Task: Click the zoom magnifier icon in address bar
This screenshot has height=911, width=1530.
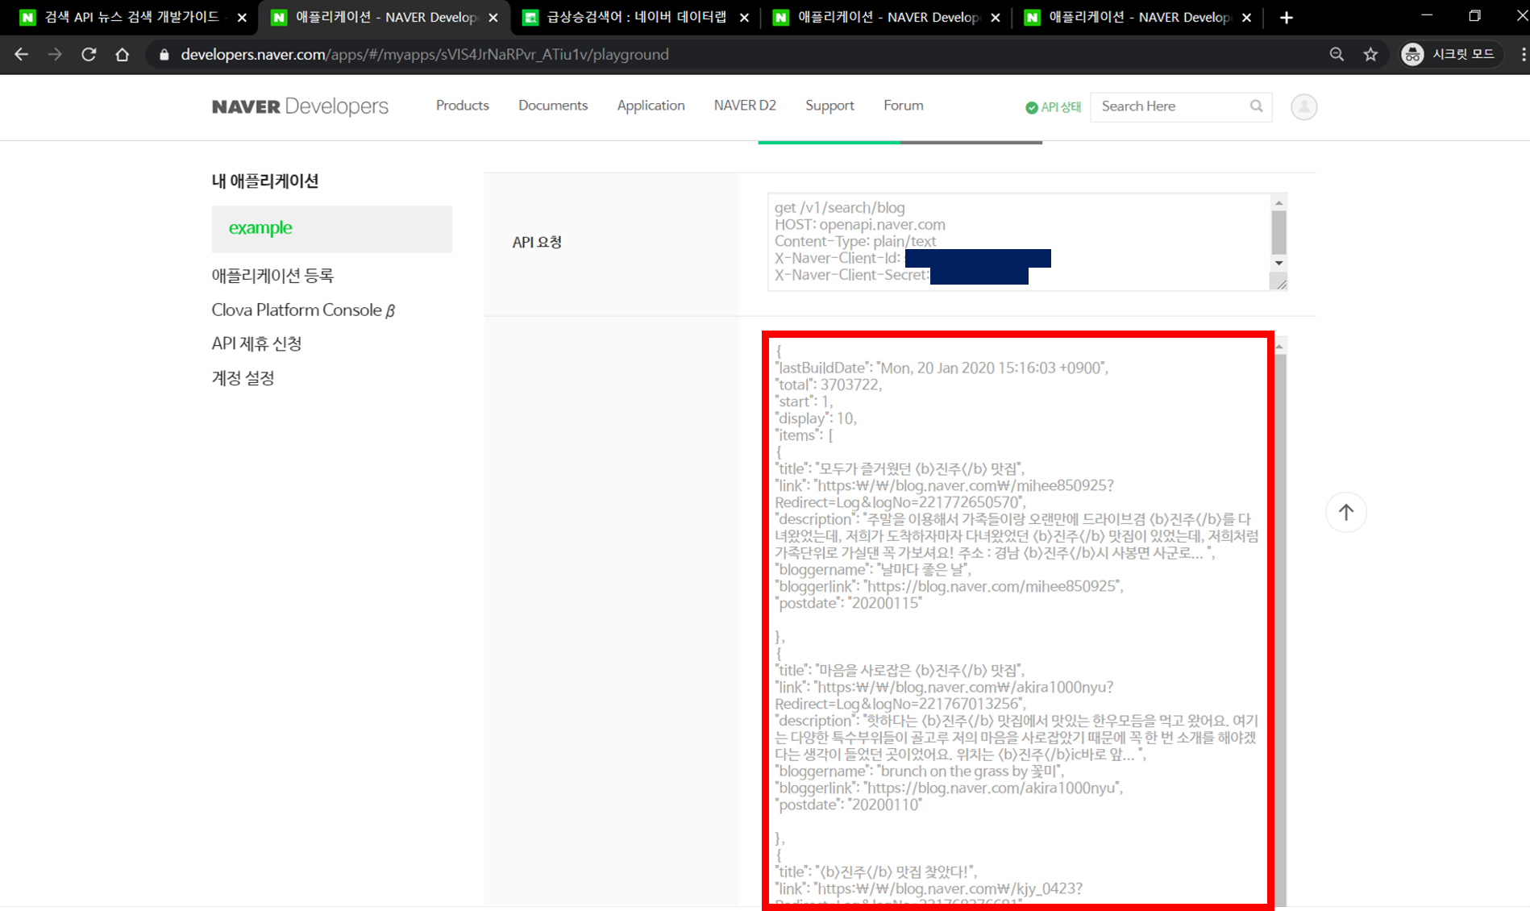Action: point(1337,54)
